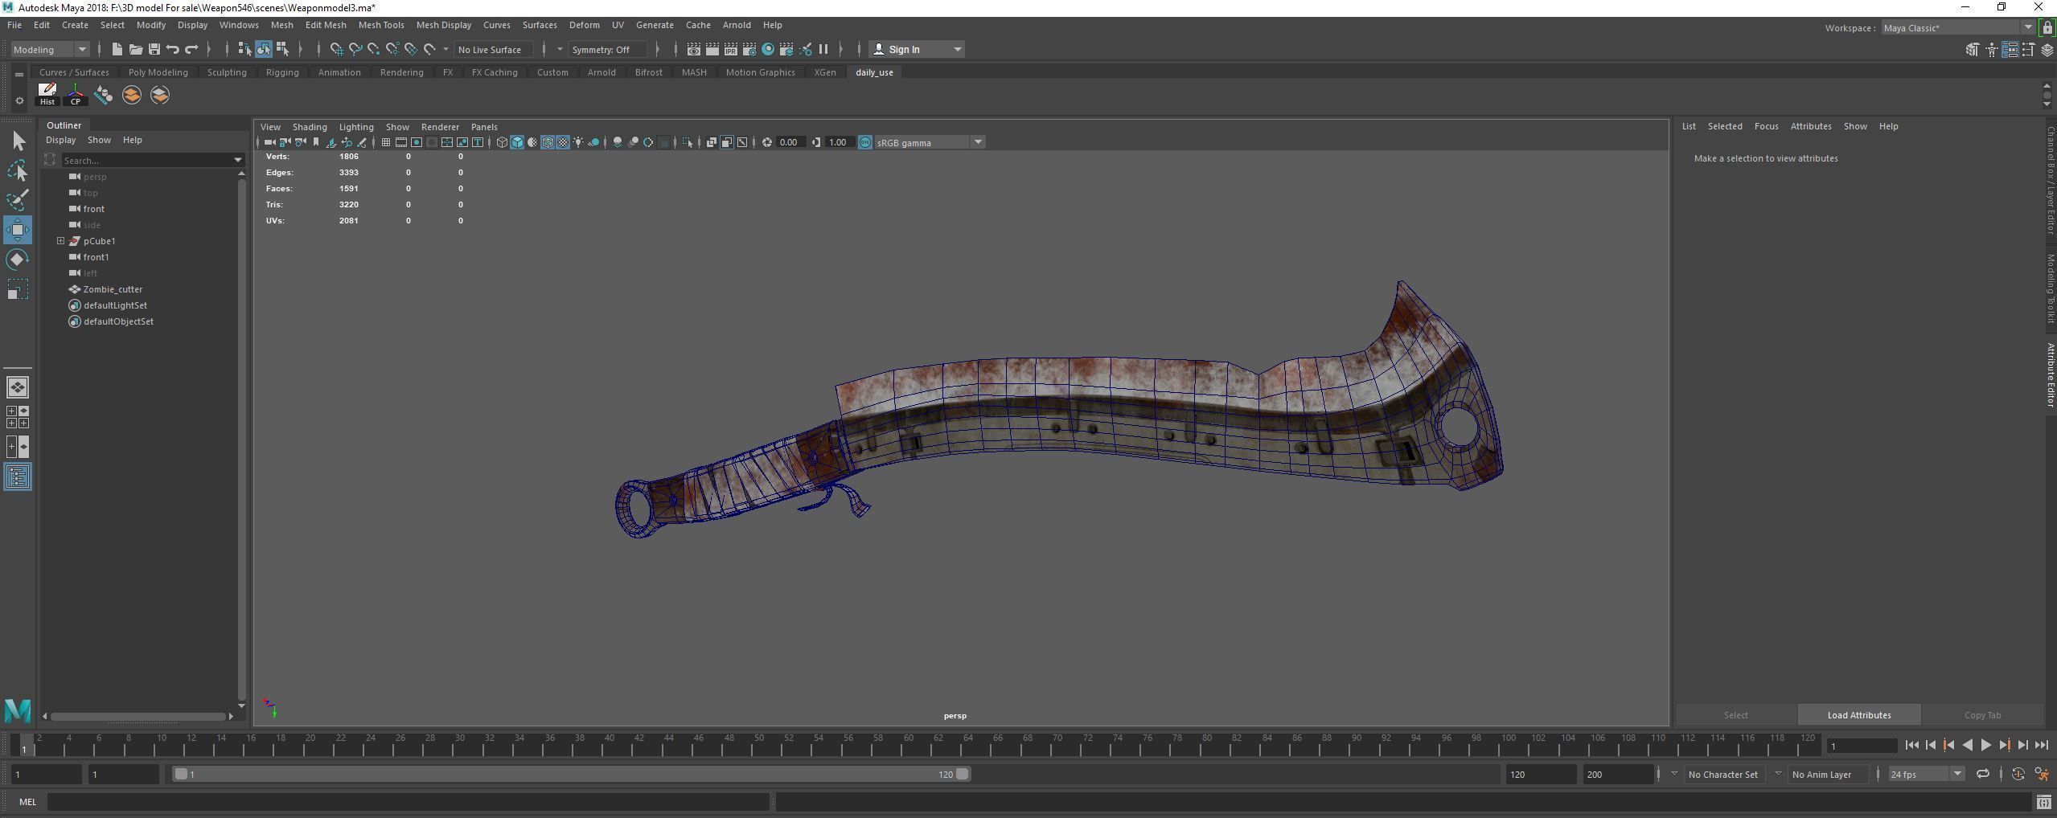Open the 24 fps frame rate dropdown
Viewport: 2057px width, 818px height.
1926,774
